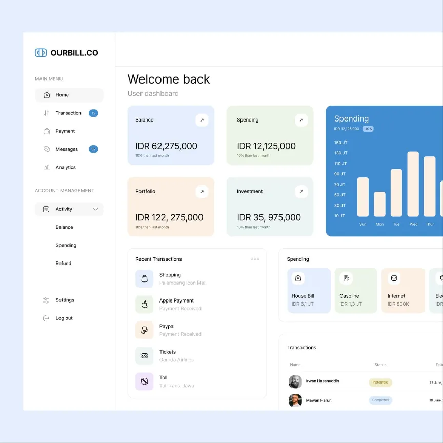The height and width of the screenshot is (443, 443).
Task: Select the House Bill spending card
Action: 309,291
